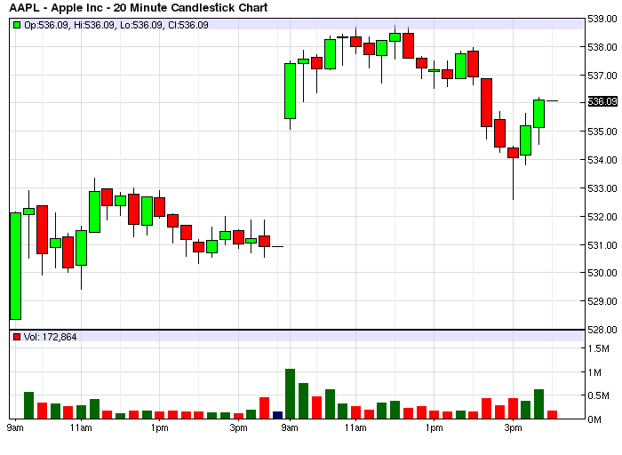Click the dark blue volume bar
622x455 pixels.
tap(277, 415)
